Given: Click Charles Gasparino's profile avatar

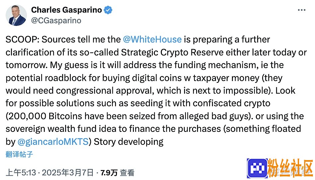Looking at the screenshot, I should 16,15.
